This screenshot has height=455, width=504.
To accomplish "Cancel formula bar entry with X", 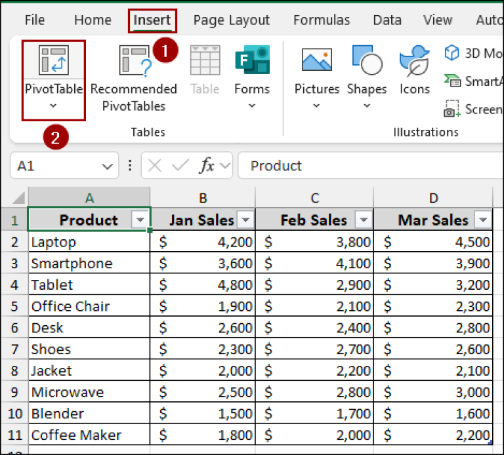I will click(155, 166).
